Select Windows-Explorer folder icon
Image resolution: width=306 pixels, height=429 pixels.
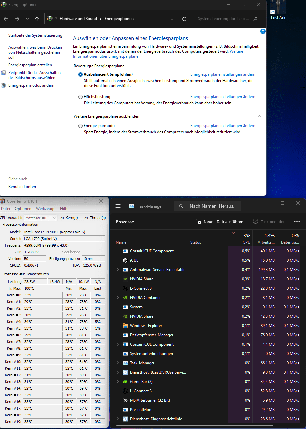coord(125,326)
